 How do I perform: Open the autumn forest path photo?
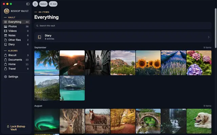123,121
